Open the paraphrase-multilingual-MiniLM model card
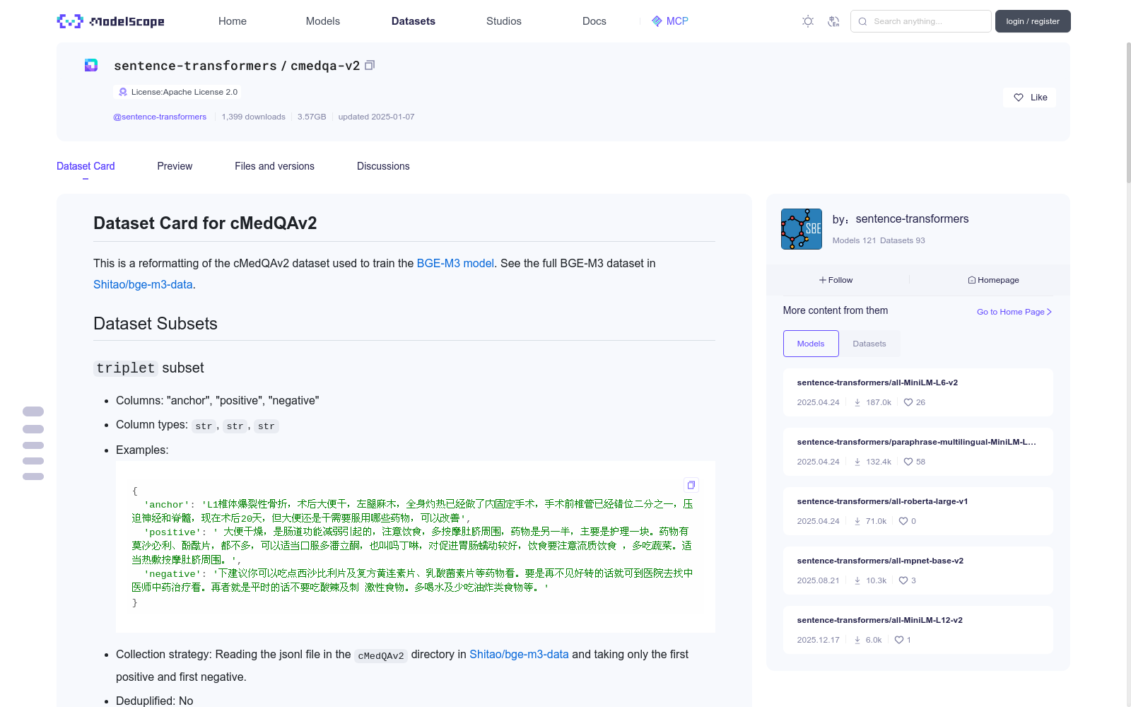 (x=918, y=452)
